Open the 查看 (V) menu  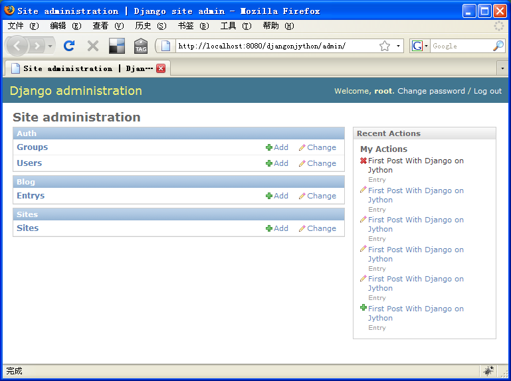click(108, 26)
